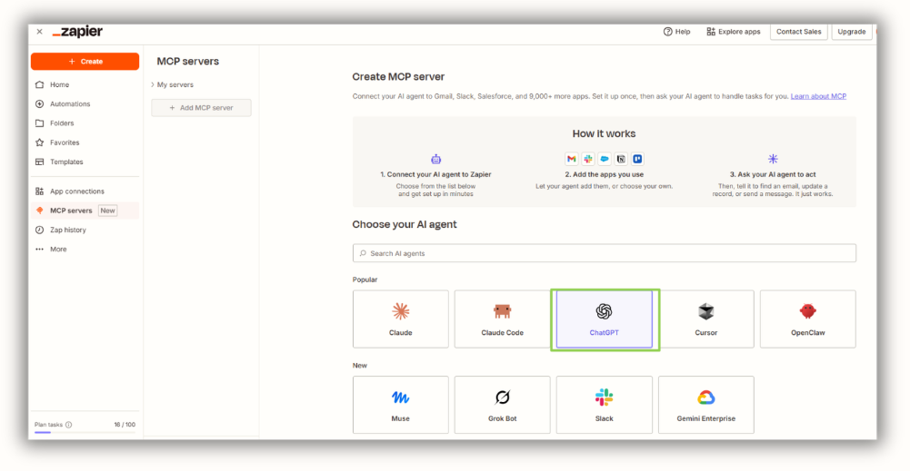Viewport: 910px width, 471px height.
Task: Open Folders in the sidebar
Action: (x=85, y=123)
